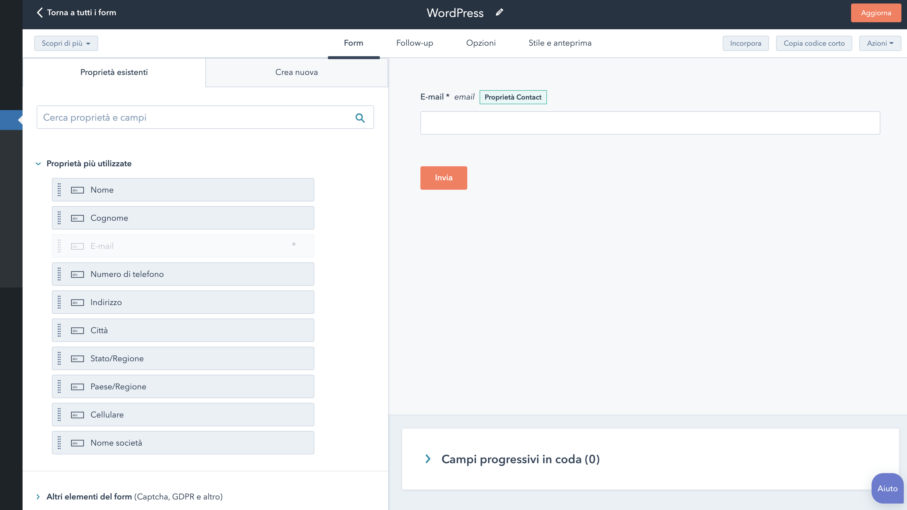Click the abc text-field icon for Indirizzo
907x510 pixels.
(77, 303)
